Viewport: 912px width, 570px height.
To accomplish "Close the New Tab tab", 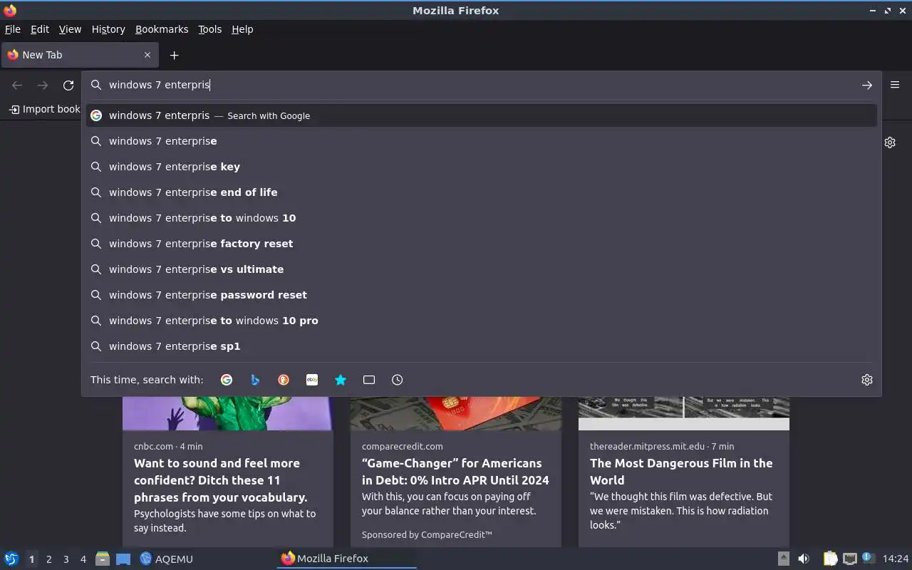I will [147, 55].
